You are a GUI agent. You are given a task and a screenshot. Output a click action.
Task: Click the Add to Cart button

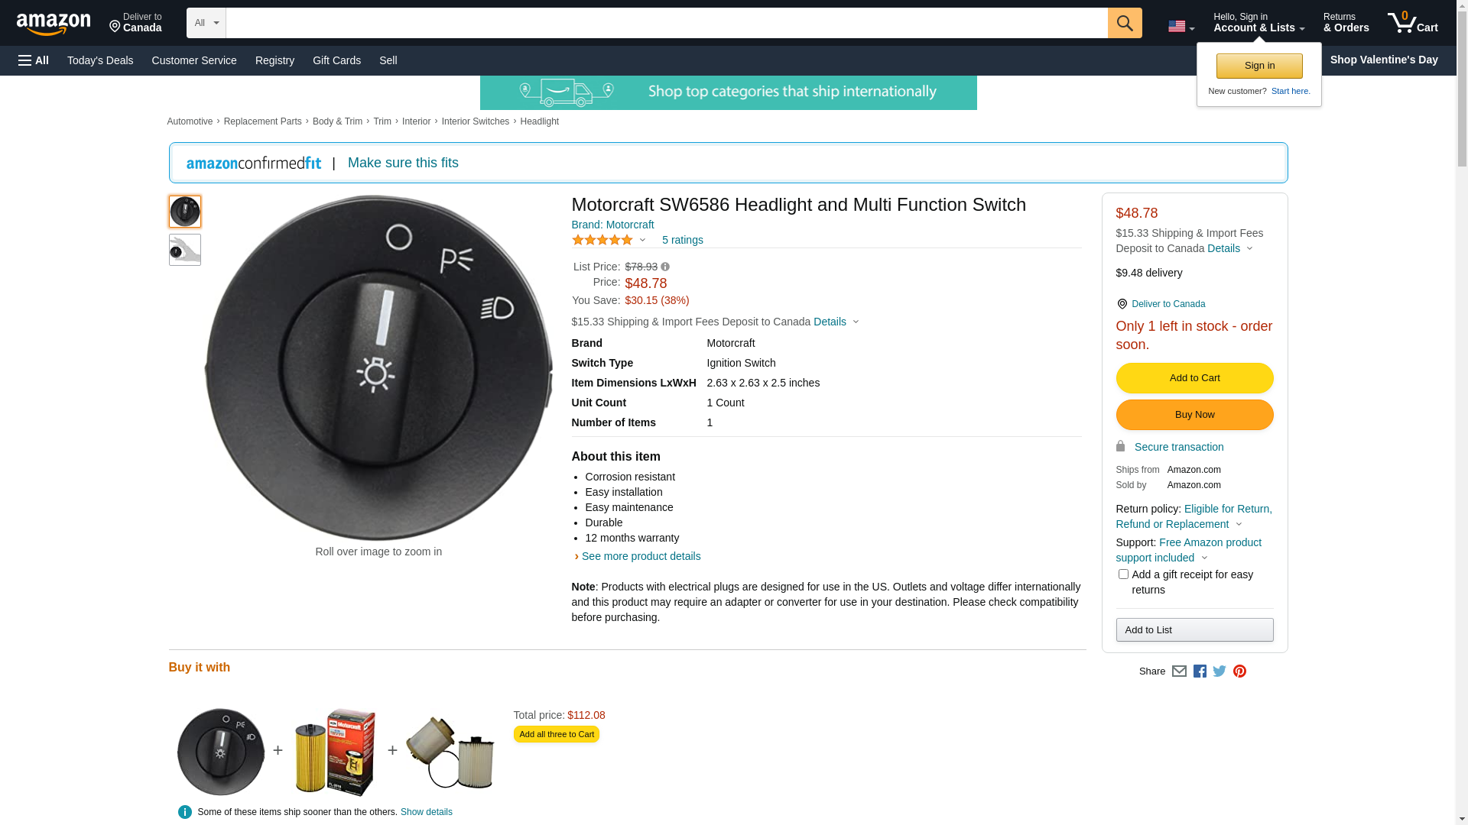[1194, 378]
